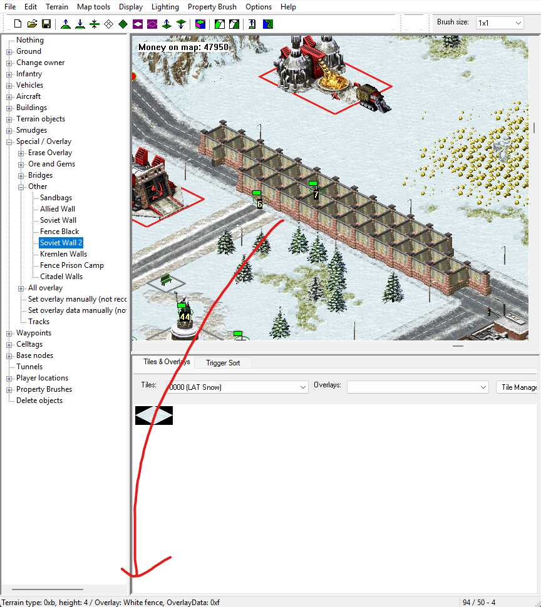
Task: Open the Map tools menu
Action: (93, 7)
